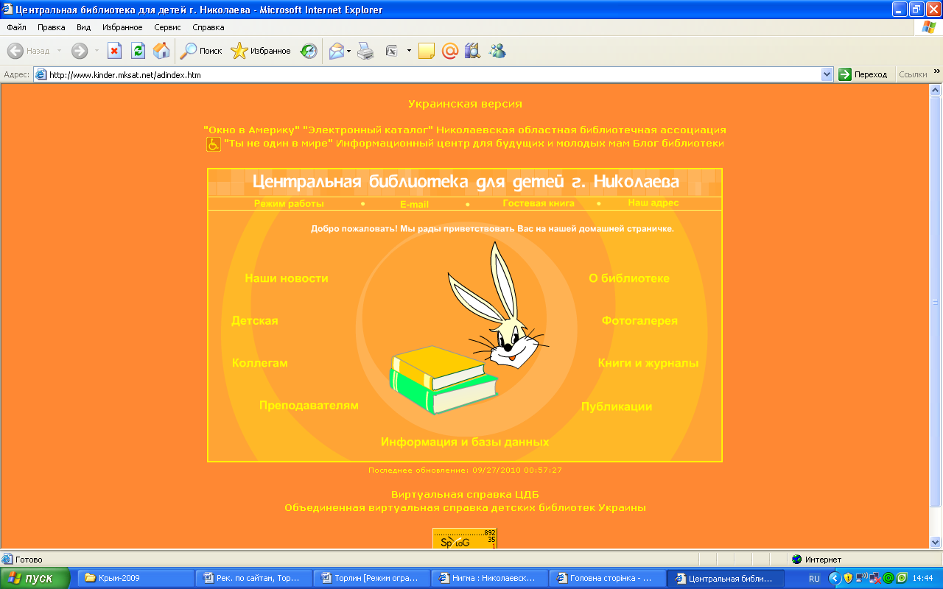Open the Режим работы link

[289, 204]
